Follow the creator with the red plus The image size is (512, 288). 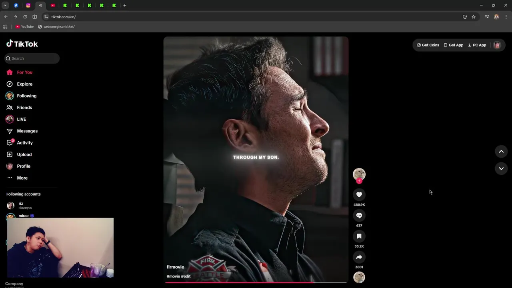click(359, 181)
